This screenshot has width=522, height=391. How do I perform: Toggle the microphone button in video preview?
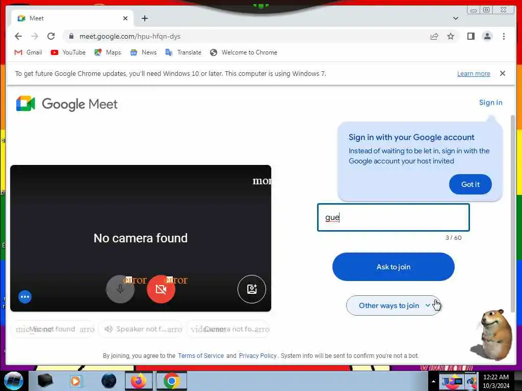(x=120, y=289)
